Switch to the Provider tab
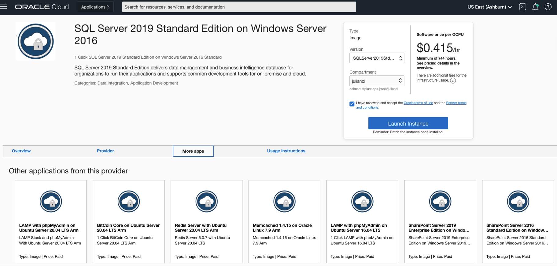The width and height of the screenshot is (557, 267). tap(105, 151)
